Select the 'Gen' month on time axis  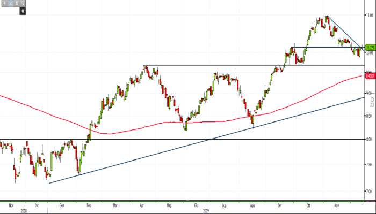pyautogui.click(x=62, y=204)
